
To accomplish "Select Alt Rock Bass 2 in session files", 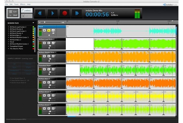I will (16, 40).
